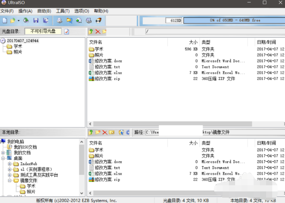
Task: Sort by the 大小 column header in disc pane
Action: (193, 42)
